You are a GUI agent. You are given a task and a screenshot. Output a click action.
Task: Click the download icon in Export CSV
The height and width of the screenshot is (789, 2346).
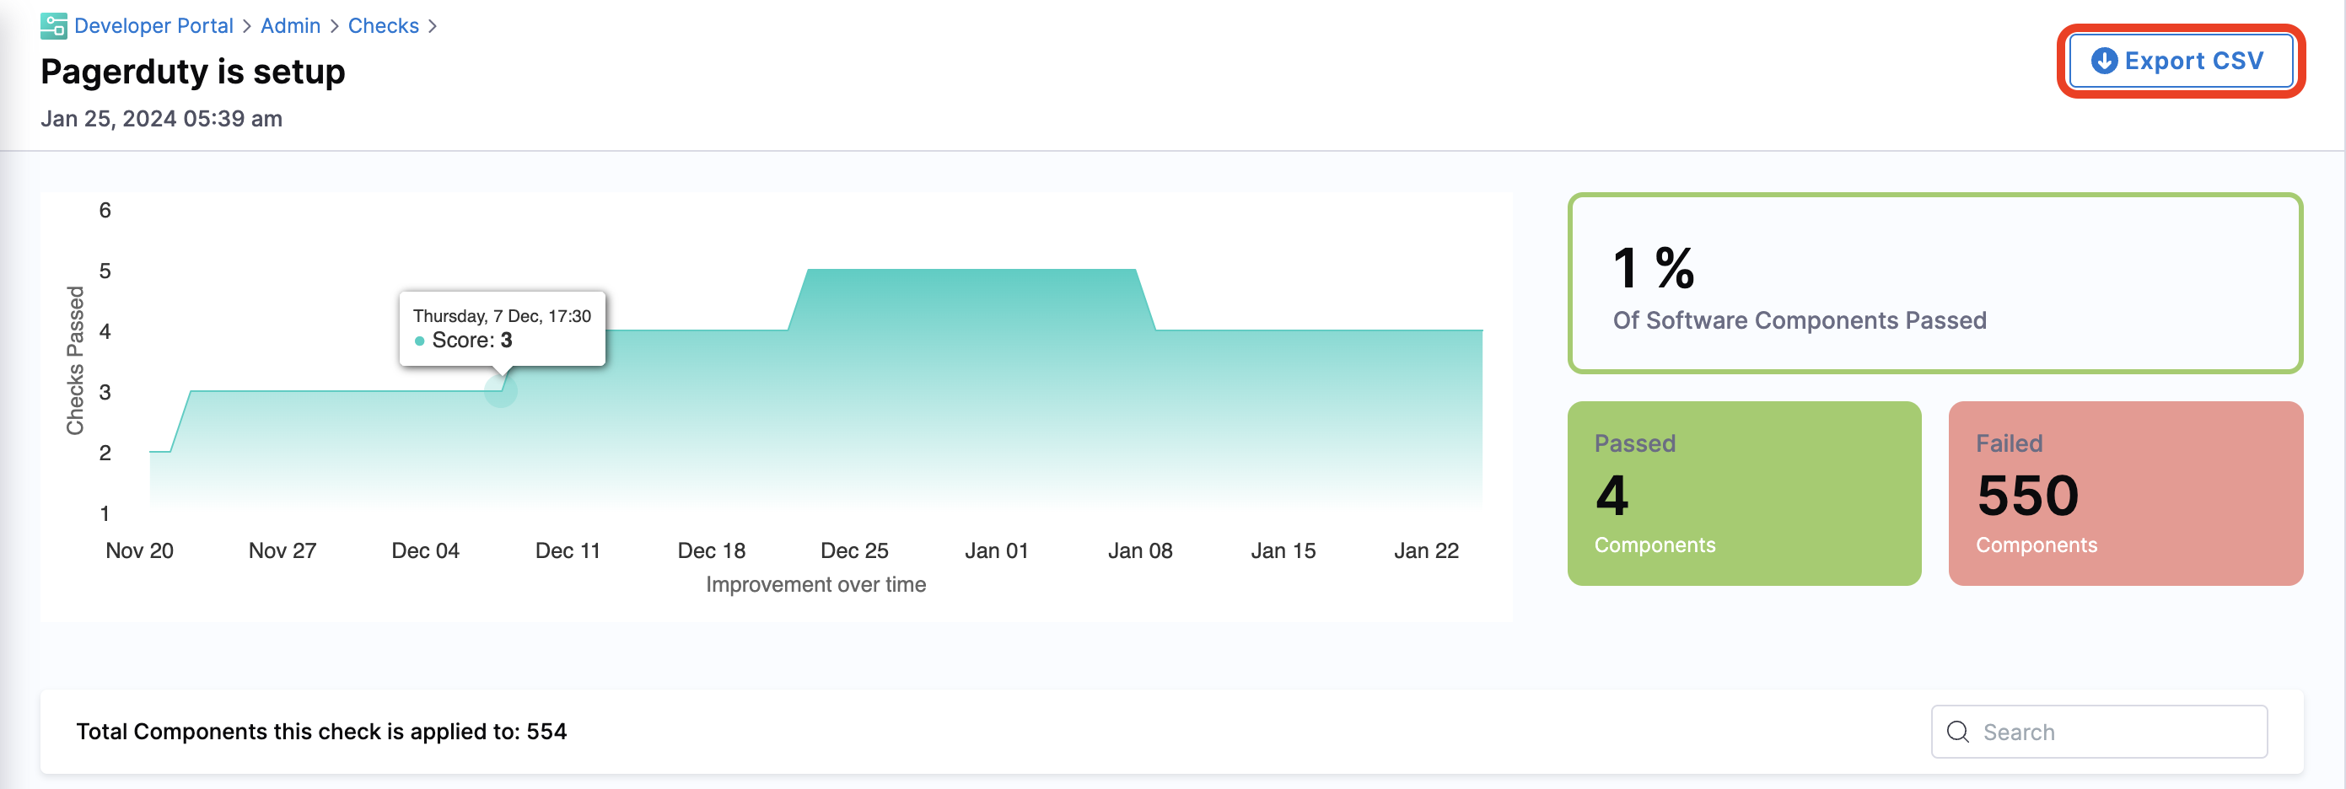click(2104, 61)
